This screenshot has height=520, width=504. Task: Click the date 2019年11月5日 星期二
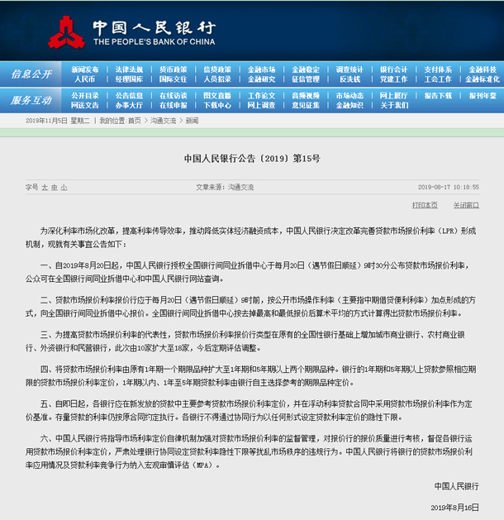pos(58,121)
